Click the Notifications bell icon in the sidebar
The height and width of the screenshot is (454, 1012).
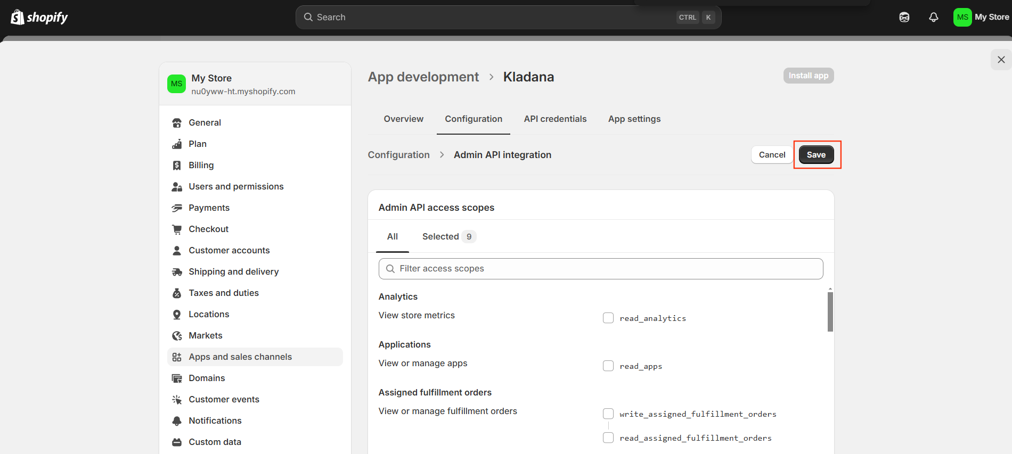click(x=177, y=421)
